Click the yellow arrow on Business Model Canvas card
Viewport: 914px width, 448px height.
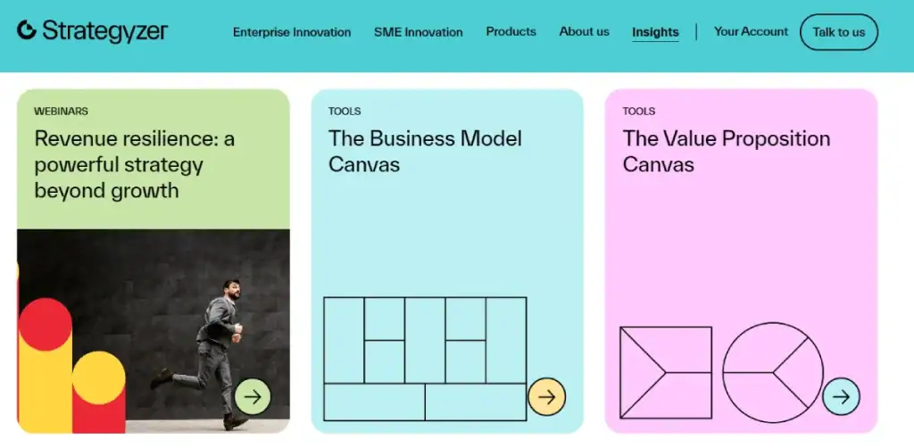point(547,397)
